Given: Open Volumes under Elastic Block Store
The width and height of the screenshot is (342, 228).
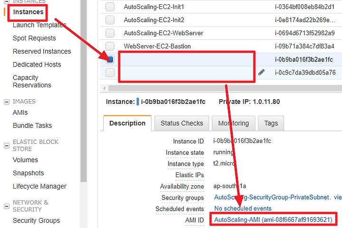Looking at the screenshot, I should (25, 160).
